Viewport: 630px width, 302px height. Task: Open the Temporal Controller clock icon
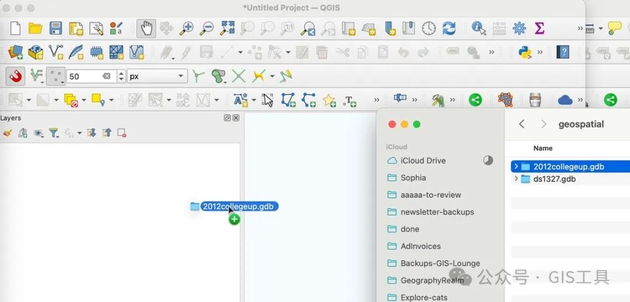429,29
